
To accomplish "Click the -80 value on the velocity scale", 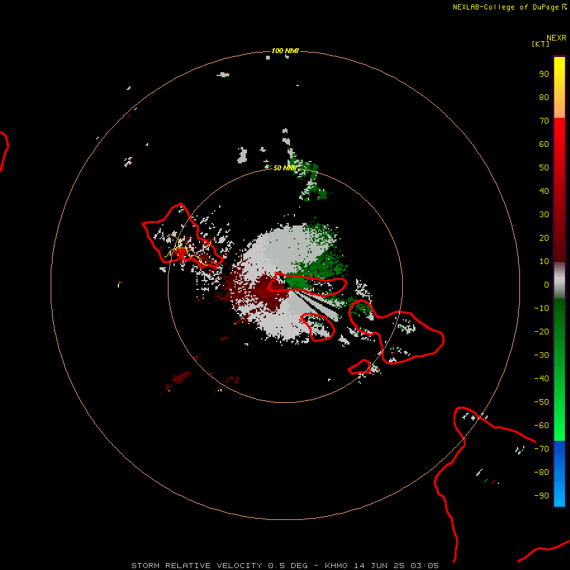I will tap(541, 472).
